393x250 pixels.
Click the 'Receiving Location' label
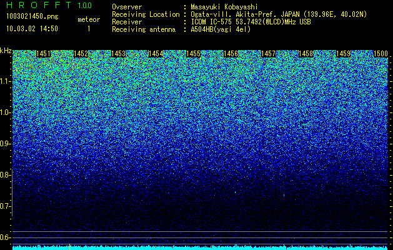146,14
